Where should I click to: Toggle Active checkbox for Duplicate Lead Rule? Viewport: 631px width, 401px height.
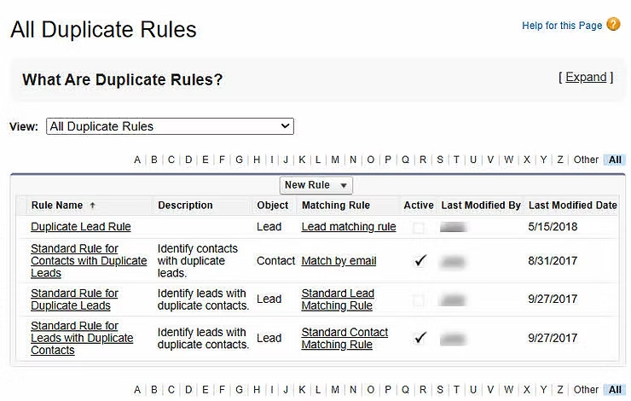419,228
